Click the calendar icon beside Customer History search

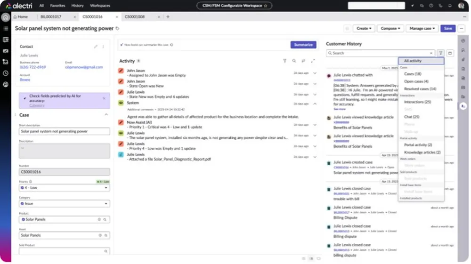click(x=450, y=53)
